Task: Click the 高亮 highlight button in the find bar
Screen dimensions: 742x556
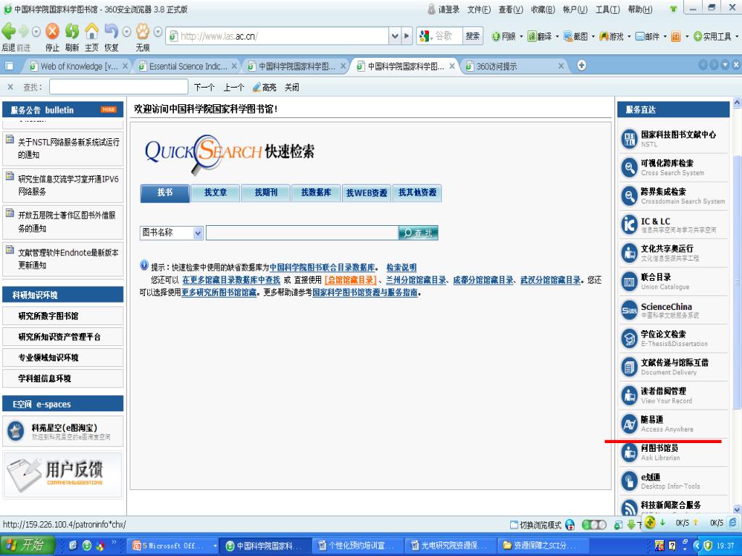Action: click(264, 87)
